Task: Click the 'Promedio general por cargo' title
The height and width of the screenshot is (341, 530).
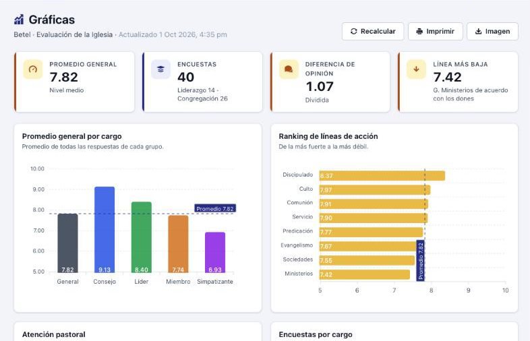Action: click(x=71, y=136)
